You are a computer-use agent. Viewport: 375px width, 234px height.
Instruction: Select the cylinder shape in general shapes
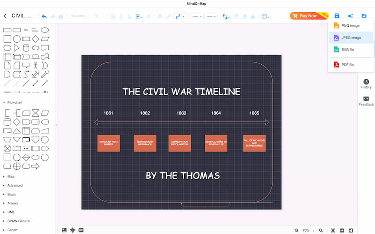click(x=26, y=48)
